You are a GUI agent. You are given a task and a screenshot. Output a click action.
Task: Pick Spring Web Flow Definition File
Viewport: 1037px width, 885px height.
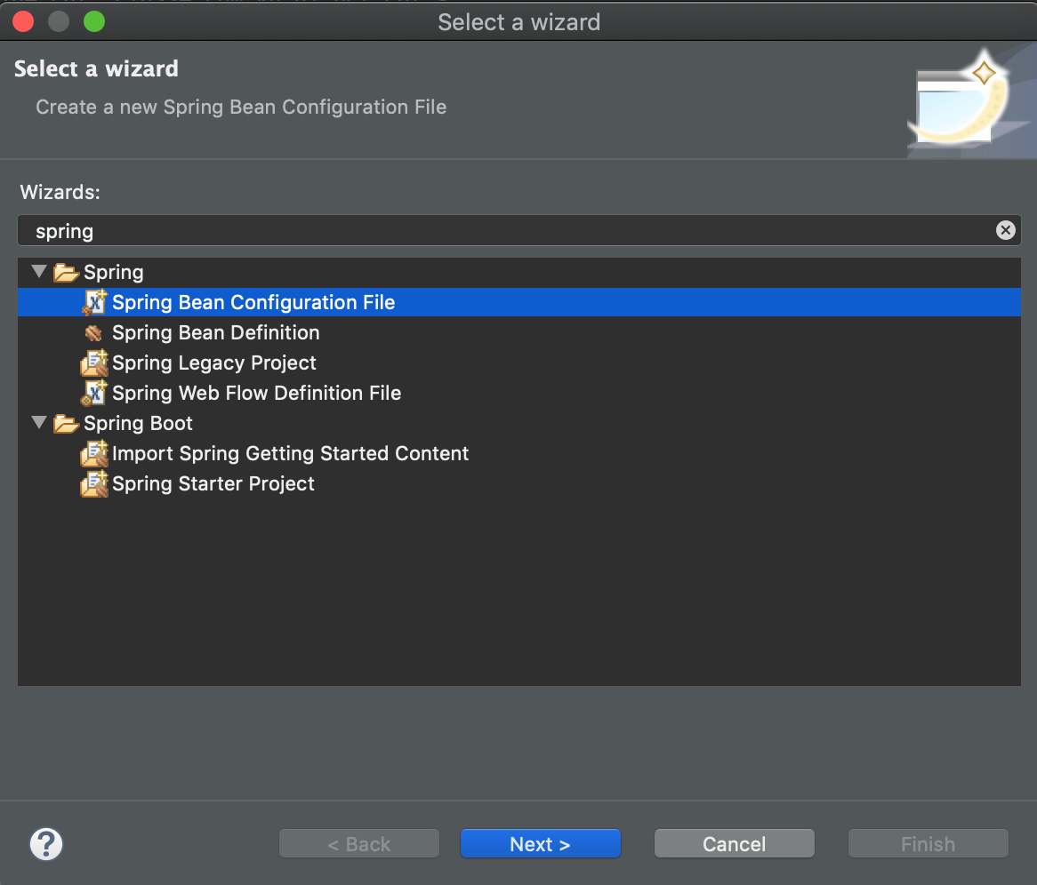tap(257, 394)
